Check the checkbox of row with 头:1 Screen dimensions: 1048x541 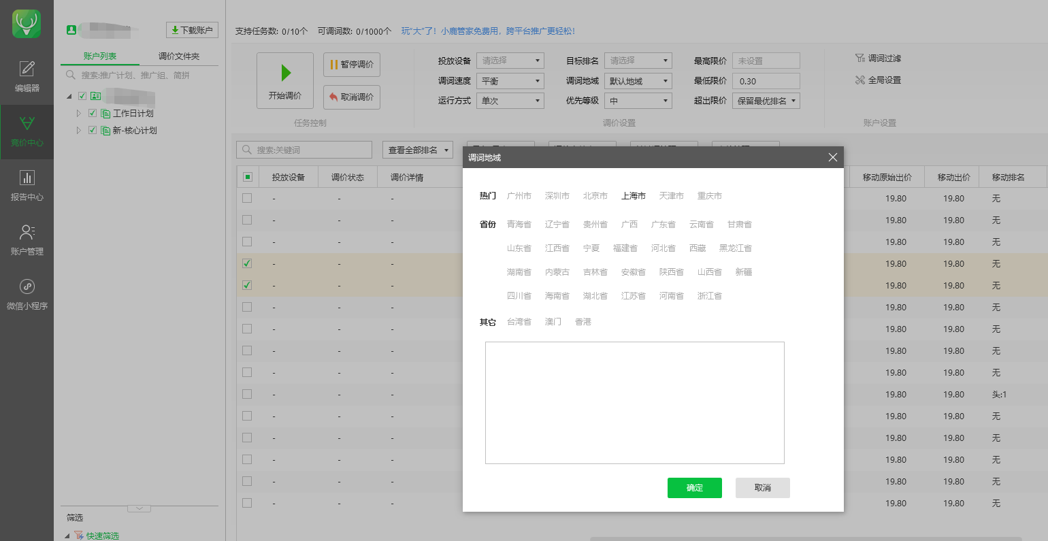coord(247,394)
